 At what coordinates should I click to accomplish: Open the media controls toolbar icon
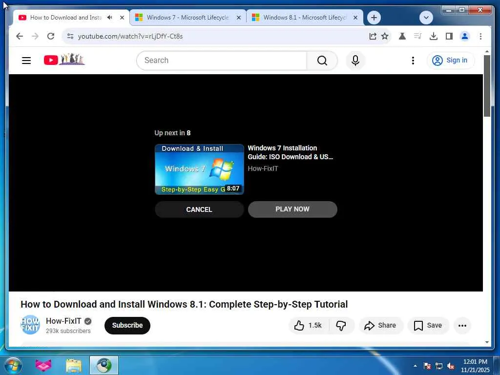(418, 36)
